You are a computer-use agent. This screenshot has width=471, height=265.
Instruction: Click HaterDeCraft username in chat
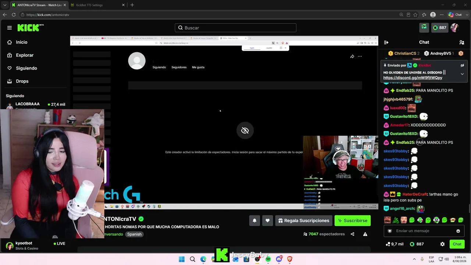(x=414, y=194)
